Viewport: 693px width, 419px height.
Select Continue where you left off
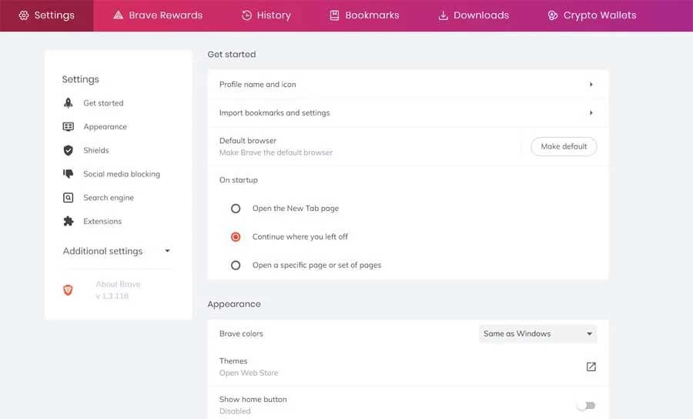236,237
